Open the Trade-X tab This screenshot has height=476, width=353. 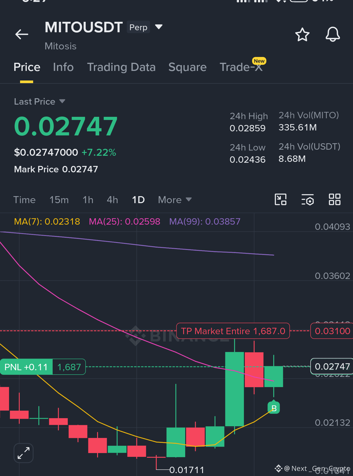(241, 67)
